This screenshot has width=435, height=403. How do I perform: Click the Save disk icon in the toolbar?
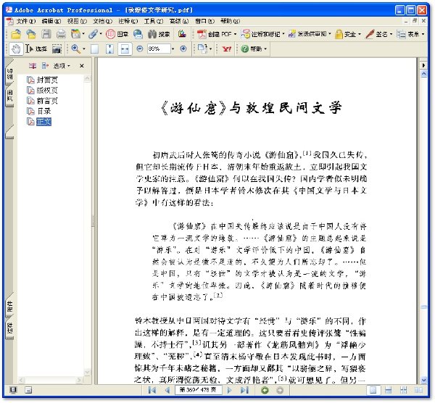(46, 34)
